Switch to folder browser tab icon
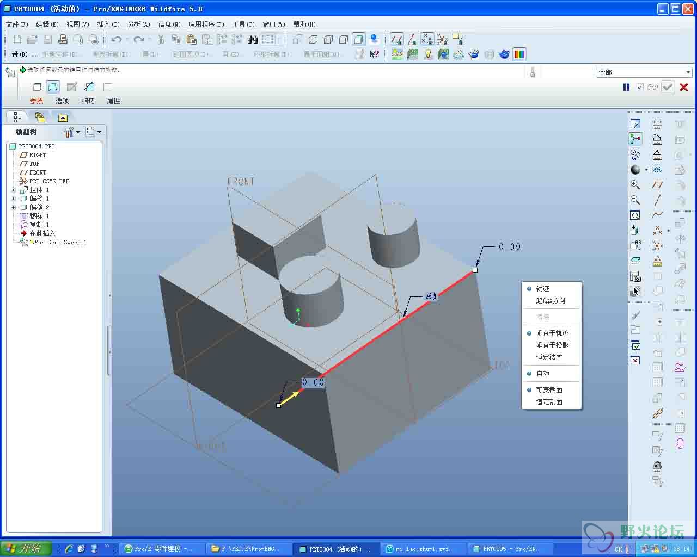 [40, 117]
